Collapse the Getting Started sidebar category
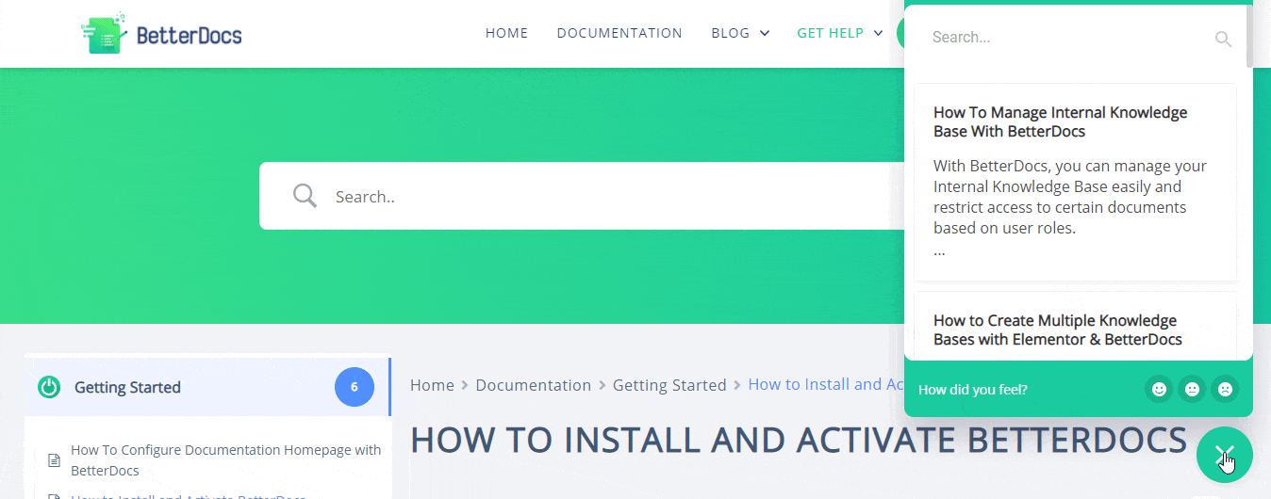1271x499 pixels. point(127,387)
